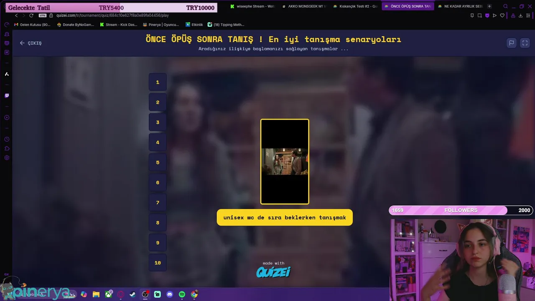Click the ÇIKIŞ back arrow button
Viewport: 535px width, 301px height.
pyautogui.click(x=31, y=43)
